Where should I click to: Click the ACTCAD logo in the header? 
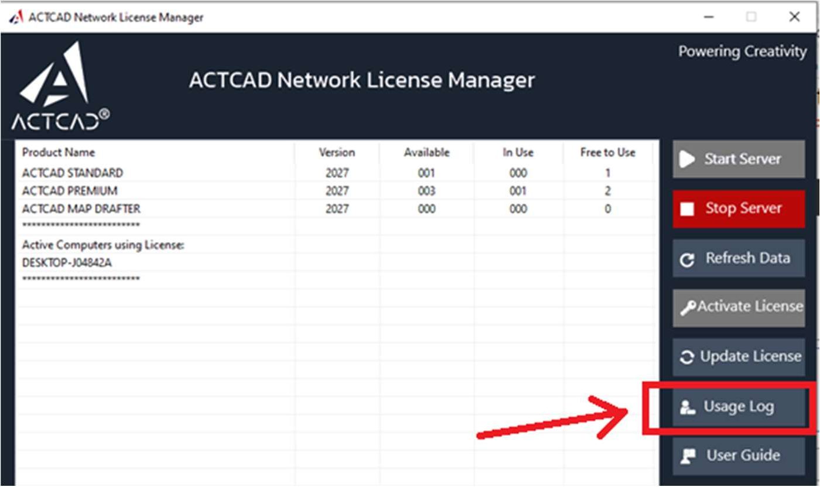pyautogui.click(x=60, y=86)
